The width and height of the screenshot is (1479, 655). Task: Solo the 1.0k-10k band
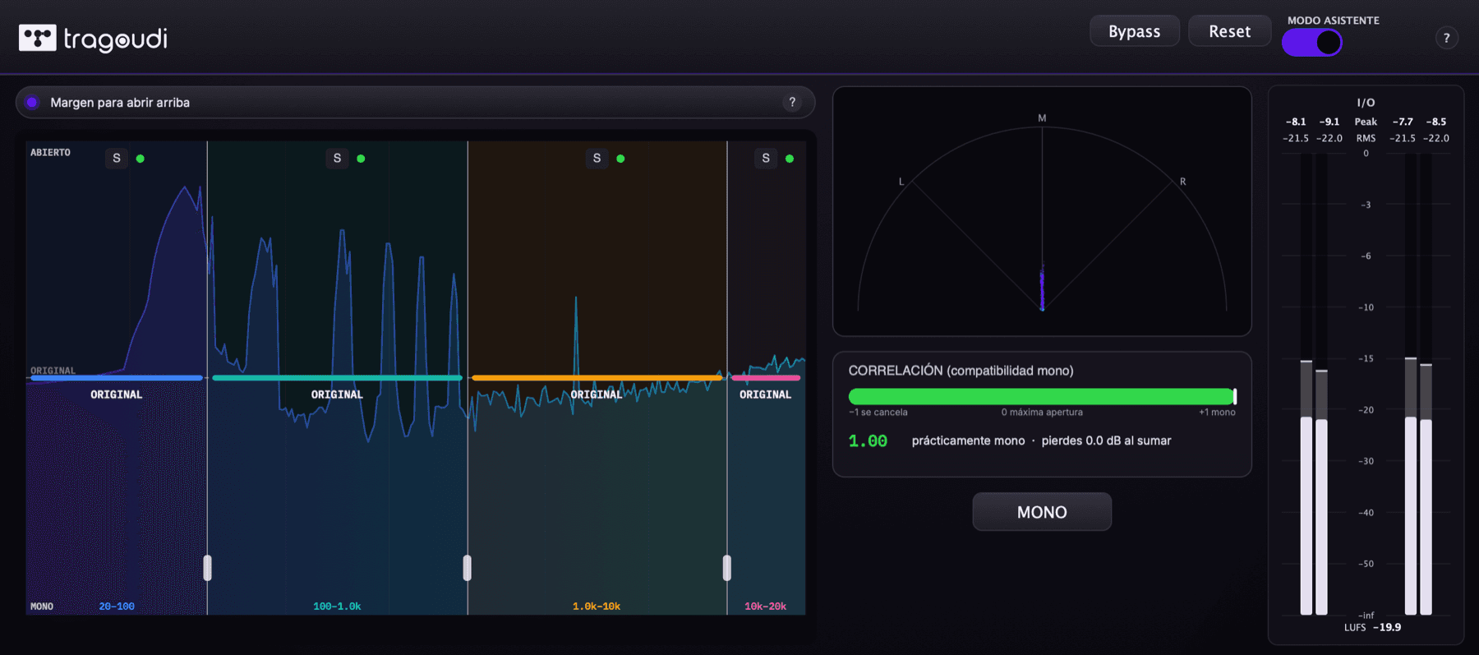pyautogui.click(x=597, y=158)
